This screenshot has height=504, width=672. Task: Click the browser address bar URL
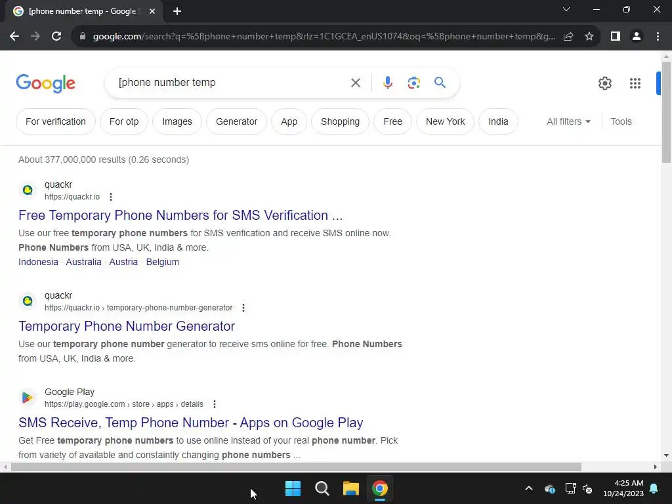coord(324,37)
